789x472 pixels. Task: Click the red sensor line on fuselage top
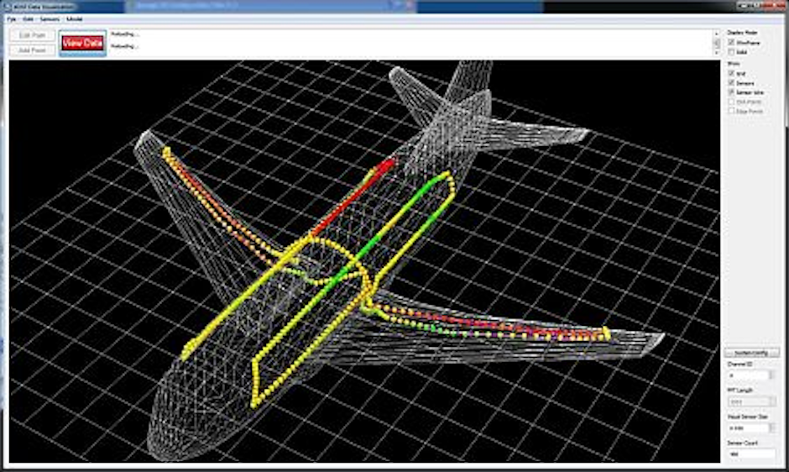pos(353,197)
